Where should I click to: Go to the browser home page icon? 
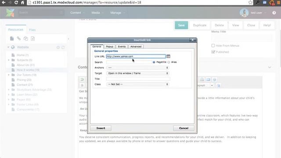(x=22, y=3)
